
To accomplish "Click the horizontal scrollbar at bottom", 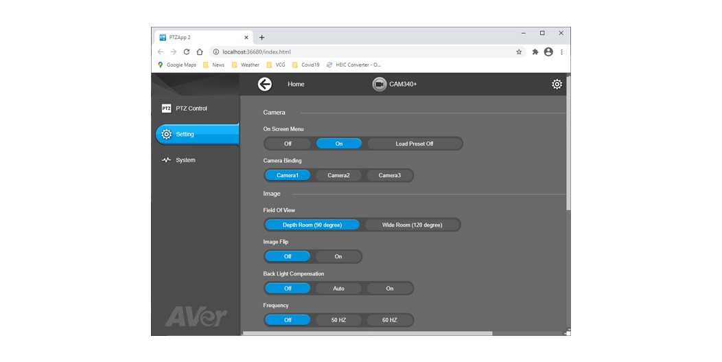I will 367,333.
